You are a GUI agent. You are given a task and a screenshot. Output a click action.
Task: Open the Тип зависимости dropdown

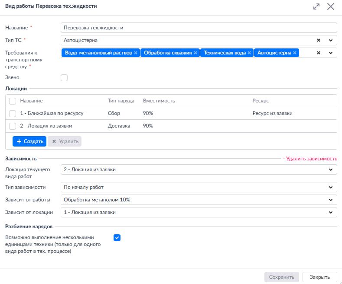199,187
